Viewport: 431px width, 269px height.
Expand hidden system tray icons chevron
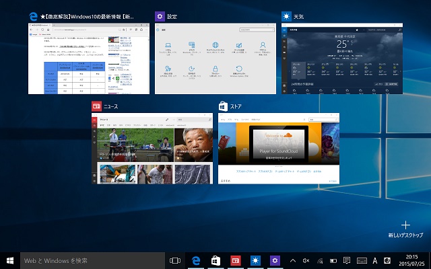tap(293, 260)
